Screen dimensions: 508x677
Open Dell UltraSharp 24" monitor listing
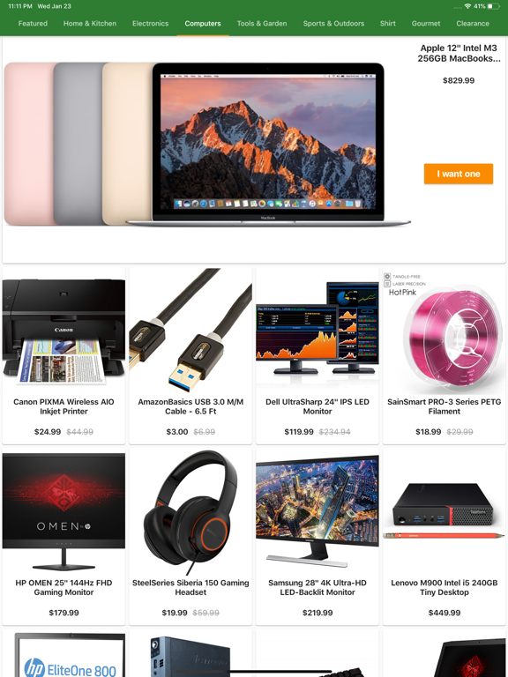(317, 356)
